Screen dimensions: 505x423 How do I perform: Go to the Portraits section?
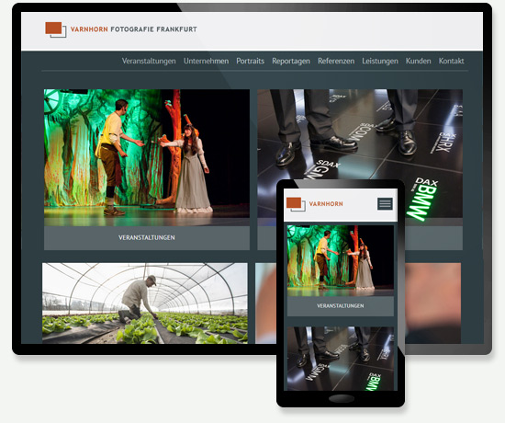[251, 61]
